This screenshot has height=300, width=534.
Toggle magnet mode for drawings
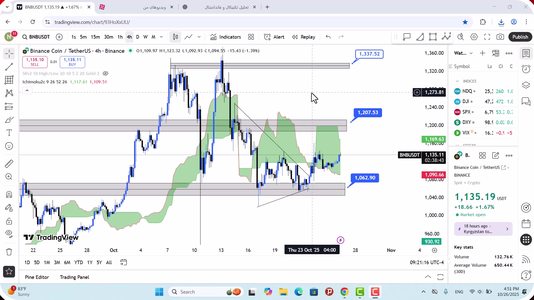9,194
